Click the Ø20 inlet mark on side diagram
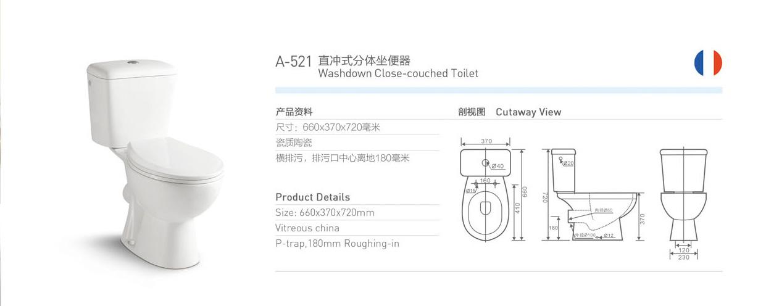Viewport: 766px width, 306px height. [566, 163]
